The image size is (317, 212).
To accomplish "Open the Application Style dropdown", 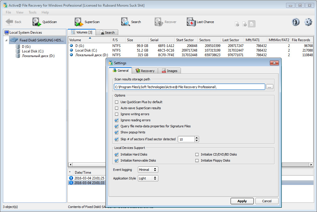I will tap(148, 178).
